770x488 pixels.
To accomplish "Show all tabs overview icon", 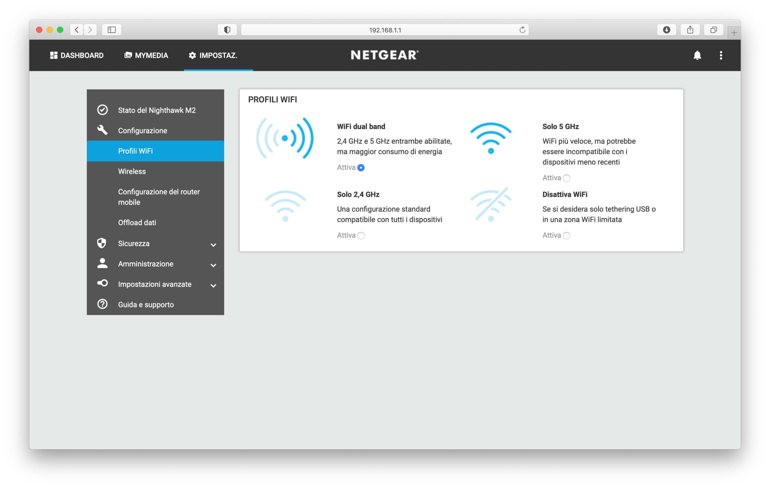I will [713, 30].
